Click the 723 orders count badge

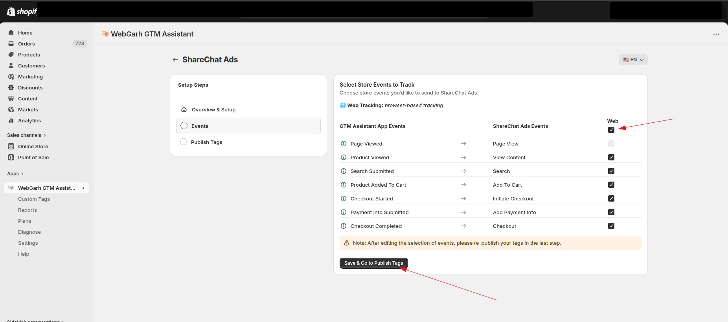click(x=80, y=44)
